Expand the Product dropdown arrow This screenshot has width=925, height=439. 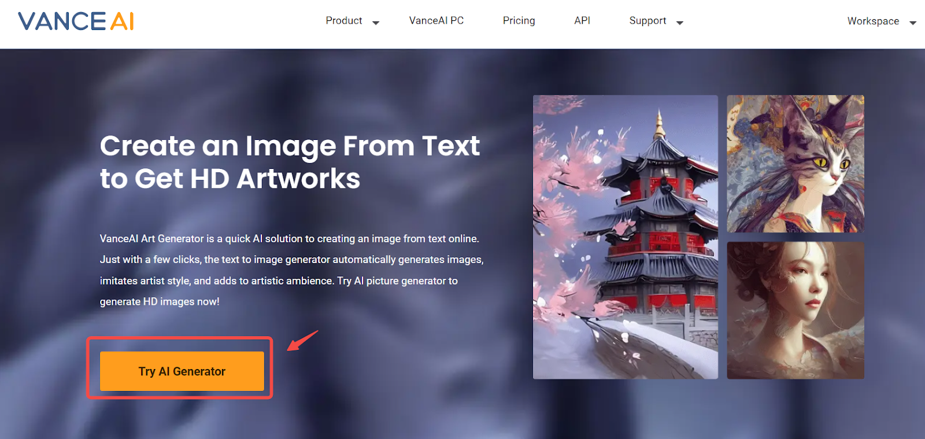coord(376,23)
